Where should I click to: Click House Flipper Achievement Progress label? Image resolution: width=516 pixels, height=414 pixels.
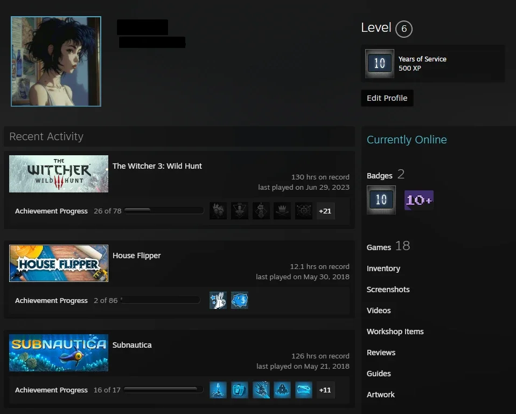coord(51,301)
